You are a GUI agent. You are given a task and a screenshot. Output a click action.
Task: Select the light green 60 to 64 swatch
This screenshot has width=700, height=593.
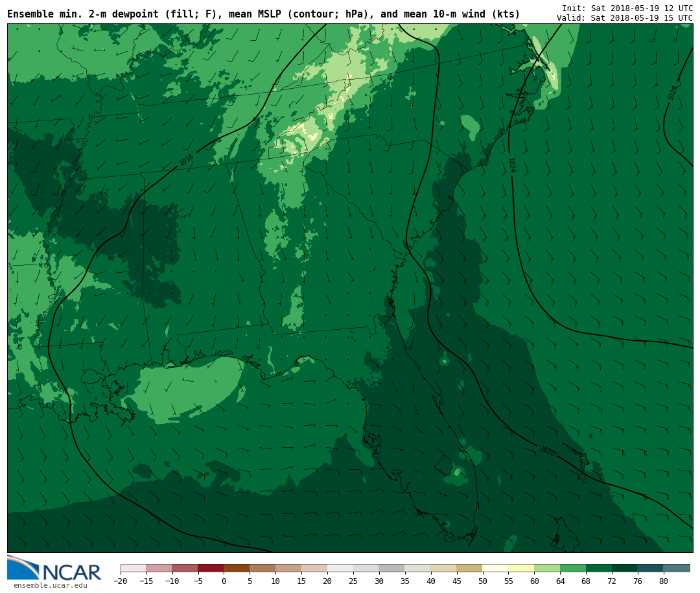(x=547, y=568)
